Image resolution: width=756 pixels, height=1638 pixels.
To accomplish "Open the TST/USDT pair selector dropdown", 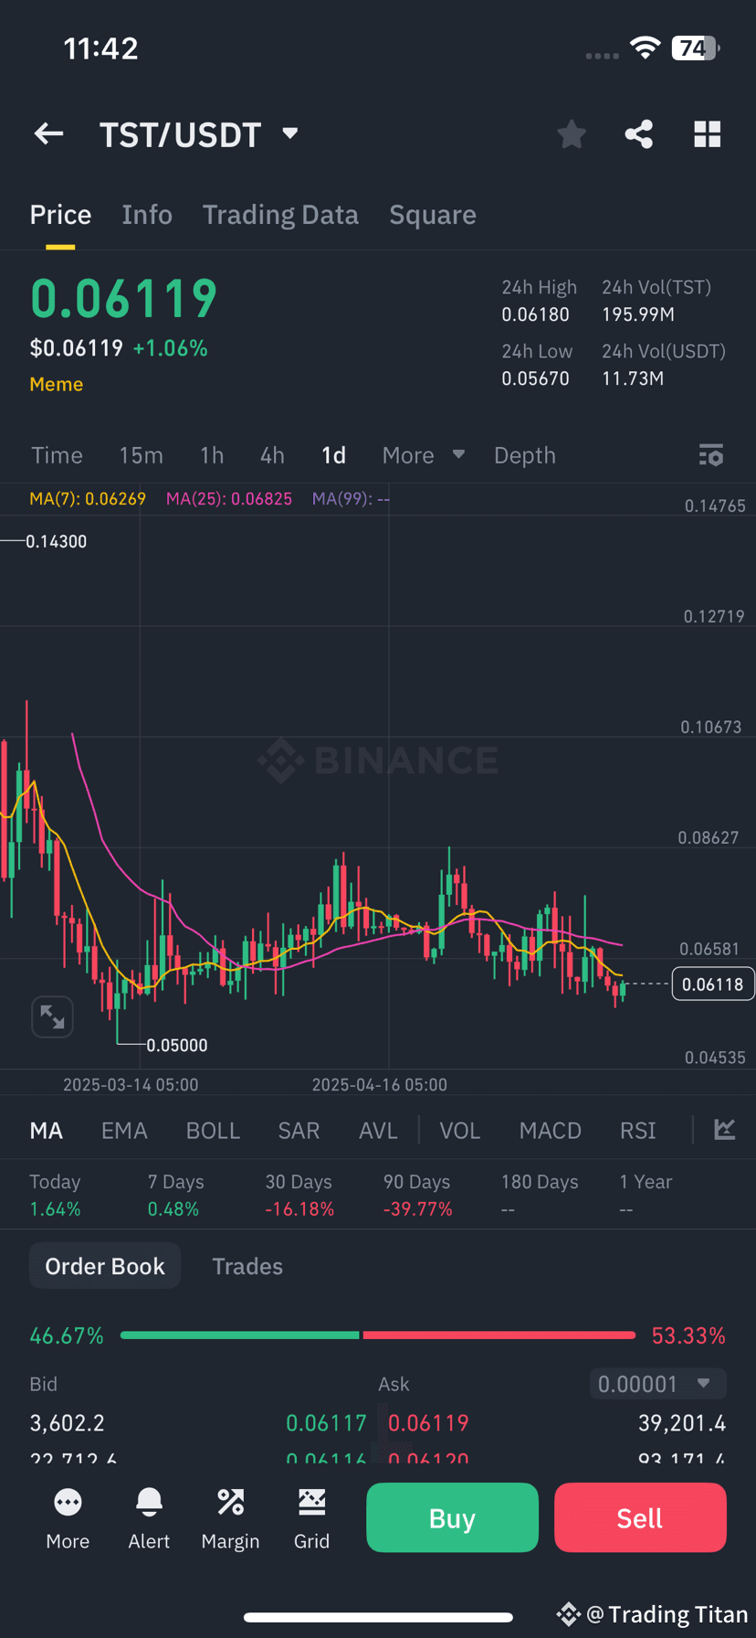I will click(199, 134).
